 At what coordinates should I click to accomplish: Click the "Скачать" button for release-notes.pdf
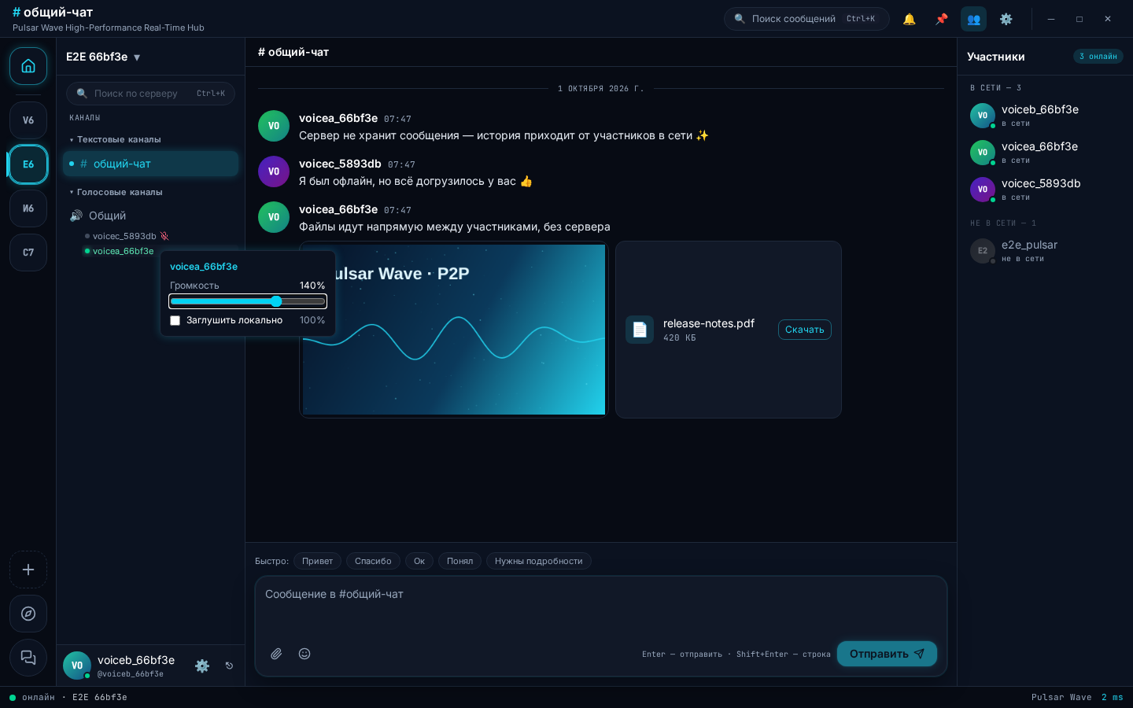pos(805,330)
